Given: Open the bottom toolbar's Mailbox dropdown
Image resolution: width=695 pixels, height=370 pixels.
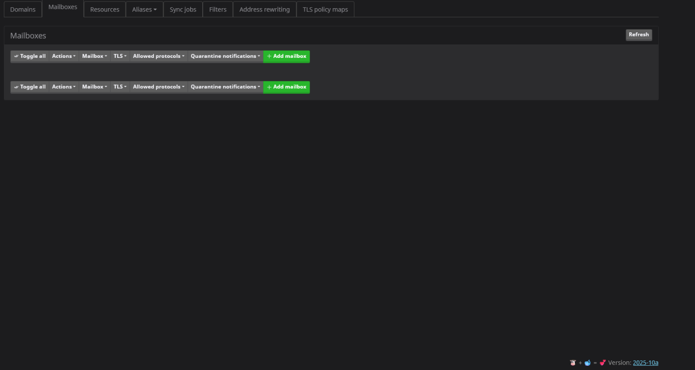Looking at the screenshot, I should pyautogui.click(x=95, y=87).
